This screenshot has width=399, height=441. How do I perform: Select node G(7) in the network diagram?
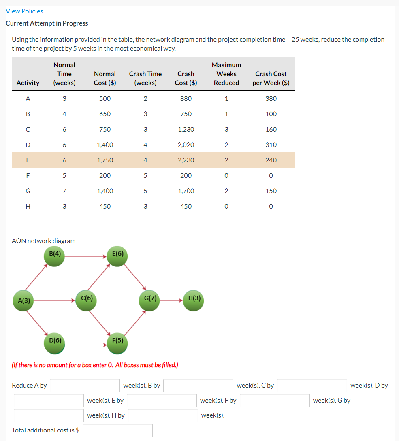point(149,301)
